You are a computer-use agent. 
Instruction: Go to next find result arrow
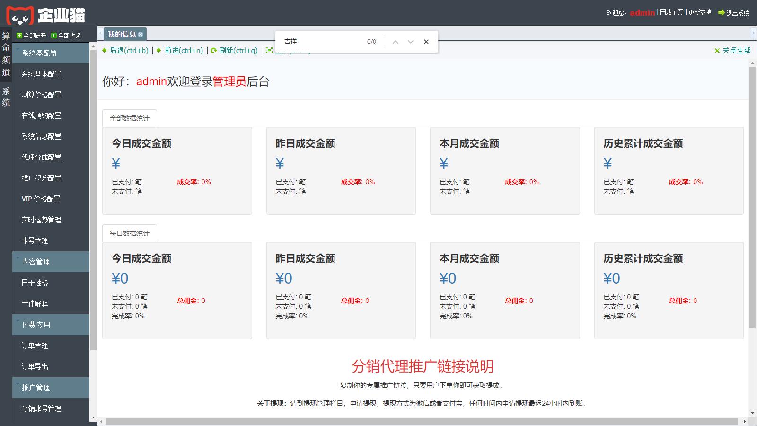(x=411, y=42)
